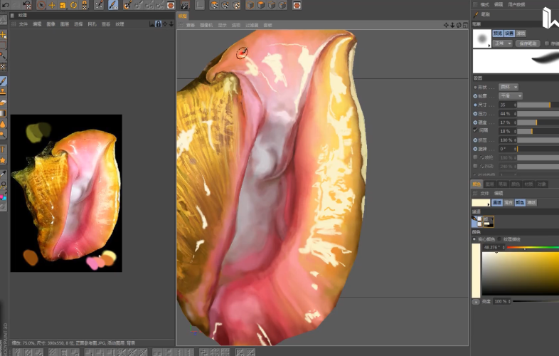Open the 轮廓 profile dropdown
Image resolution: width=559 pixels, height=356 pixels.
tap(511, 95)
